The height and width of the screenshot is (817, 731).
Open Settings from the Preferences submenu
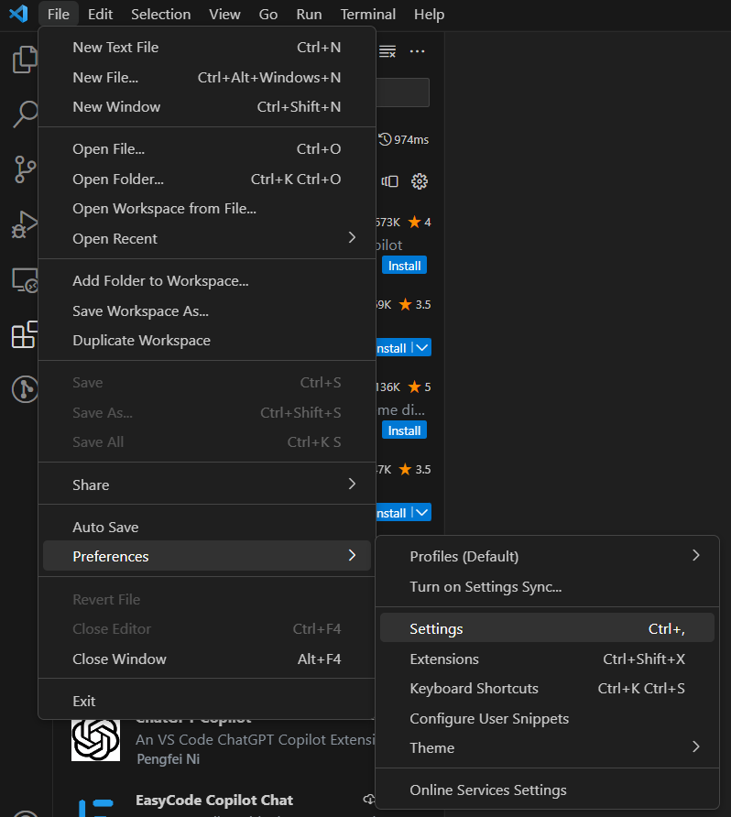click(x=438, y=628)
